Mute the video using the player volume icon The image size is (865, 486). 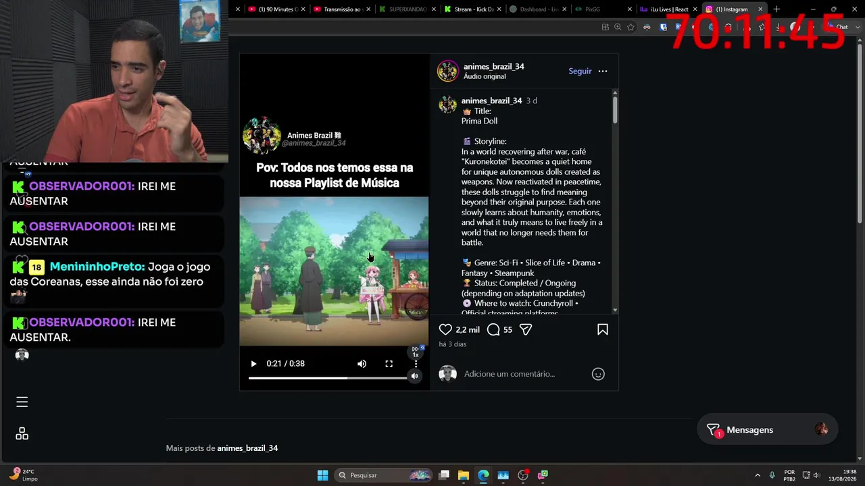[362, 364]
